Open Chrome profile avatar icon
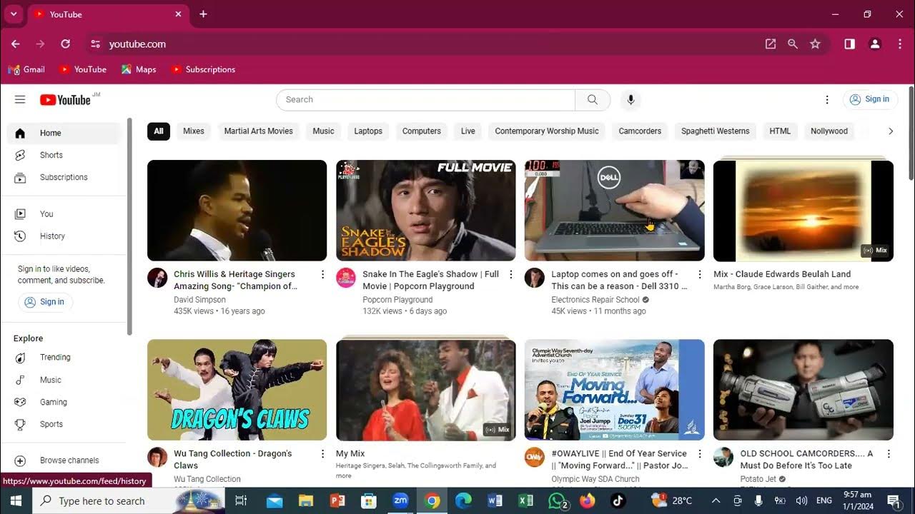Viewport: 915px width, 514px height. click(874, 44)
